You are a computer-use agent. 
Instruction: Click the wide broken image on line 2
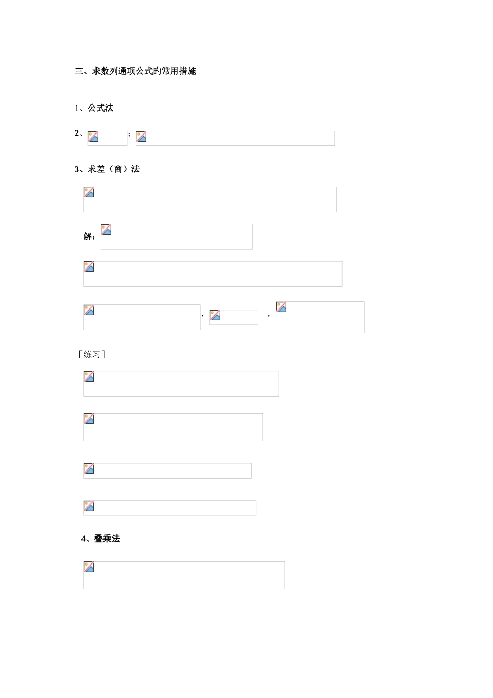click(235, 138)
